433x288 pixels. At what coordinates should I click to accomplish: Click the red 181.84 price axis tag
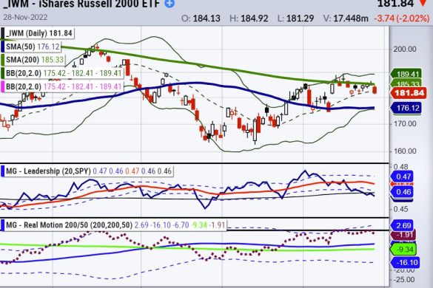tap(409, 93)
